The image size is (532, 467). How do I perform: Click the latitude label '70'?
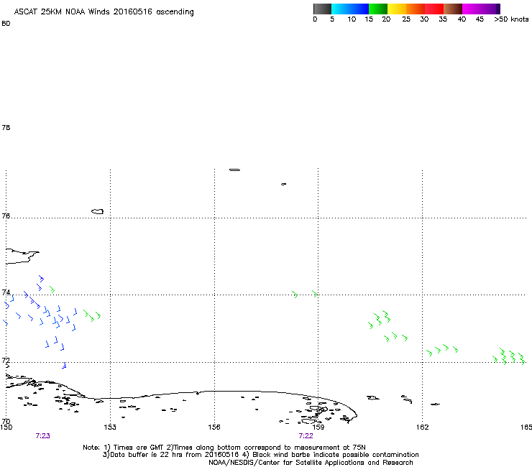tap(6, 421)
